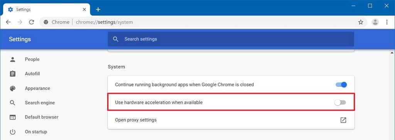Click the magnifier icon in Search settings
The image size is (395, 140).
tap(116, 39)
